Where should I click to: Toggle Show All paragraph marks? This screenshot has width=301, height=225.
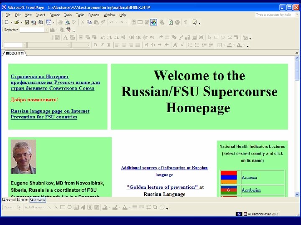(186, 22)
